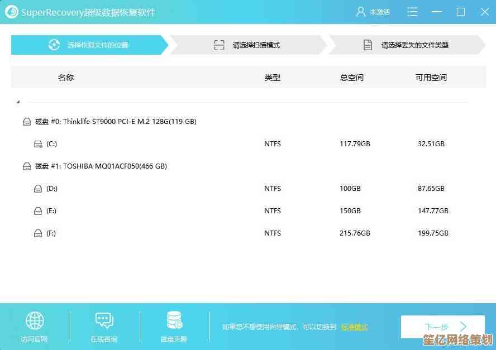
Task: Select the C: drive icon
Action: click(38, 144)
